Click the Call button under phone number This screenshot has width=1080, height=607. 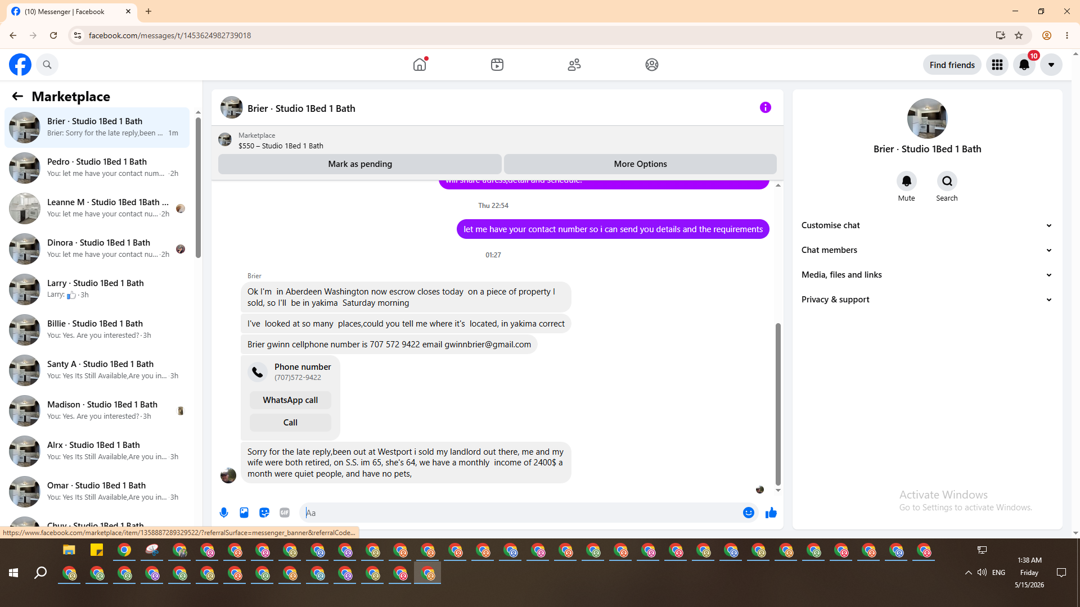point(290,423)
